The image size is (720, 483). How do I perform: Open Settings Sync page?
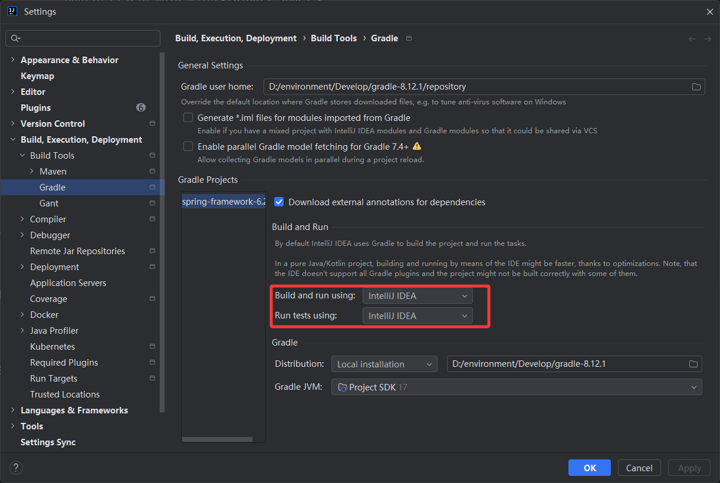48,442
